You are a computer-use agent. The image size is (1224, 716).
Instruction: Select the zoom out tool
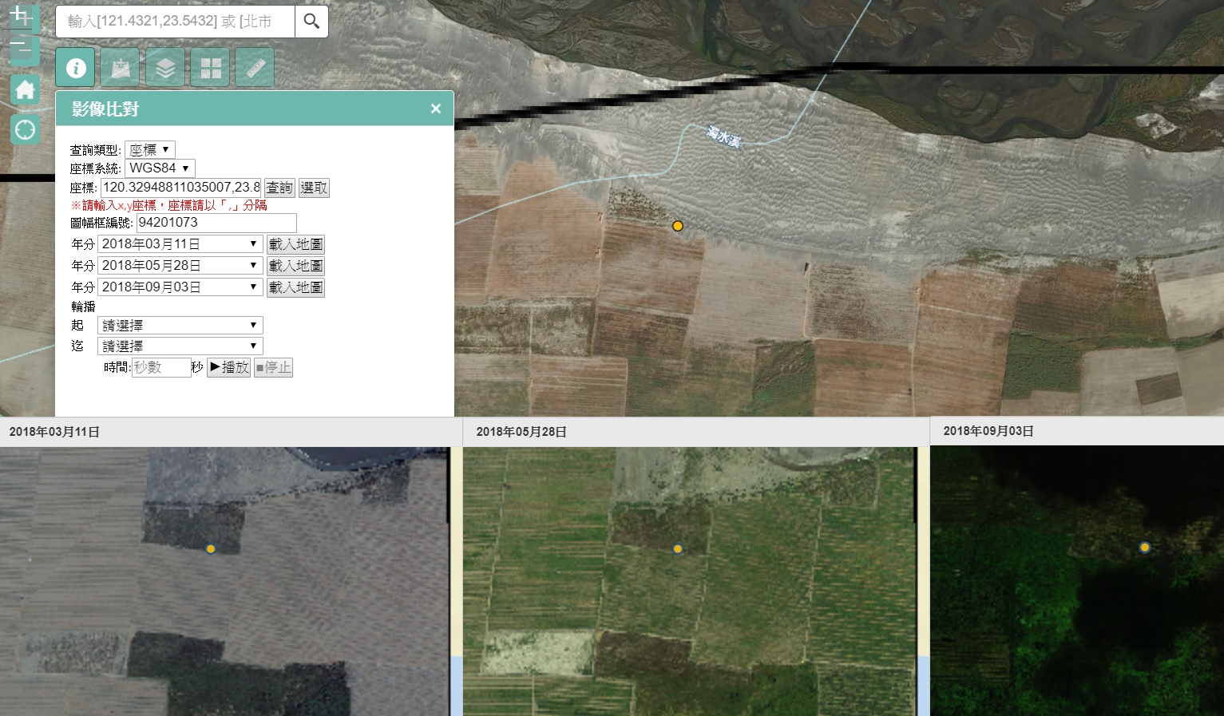24,49
